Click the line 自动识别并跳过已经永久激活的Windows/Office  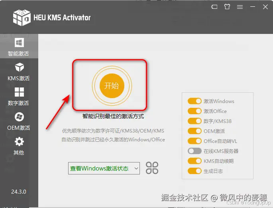click(x=113, y=140)
